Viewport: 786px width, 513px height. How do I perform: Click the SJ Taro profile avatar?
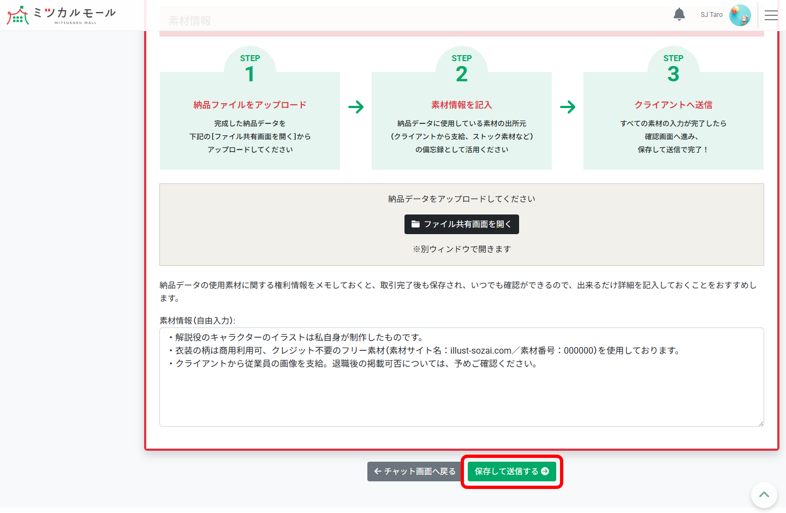tap(740, 15)
